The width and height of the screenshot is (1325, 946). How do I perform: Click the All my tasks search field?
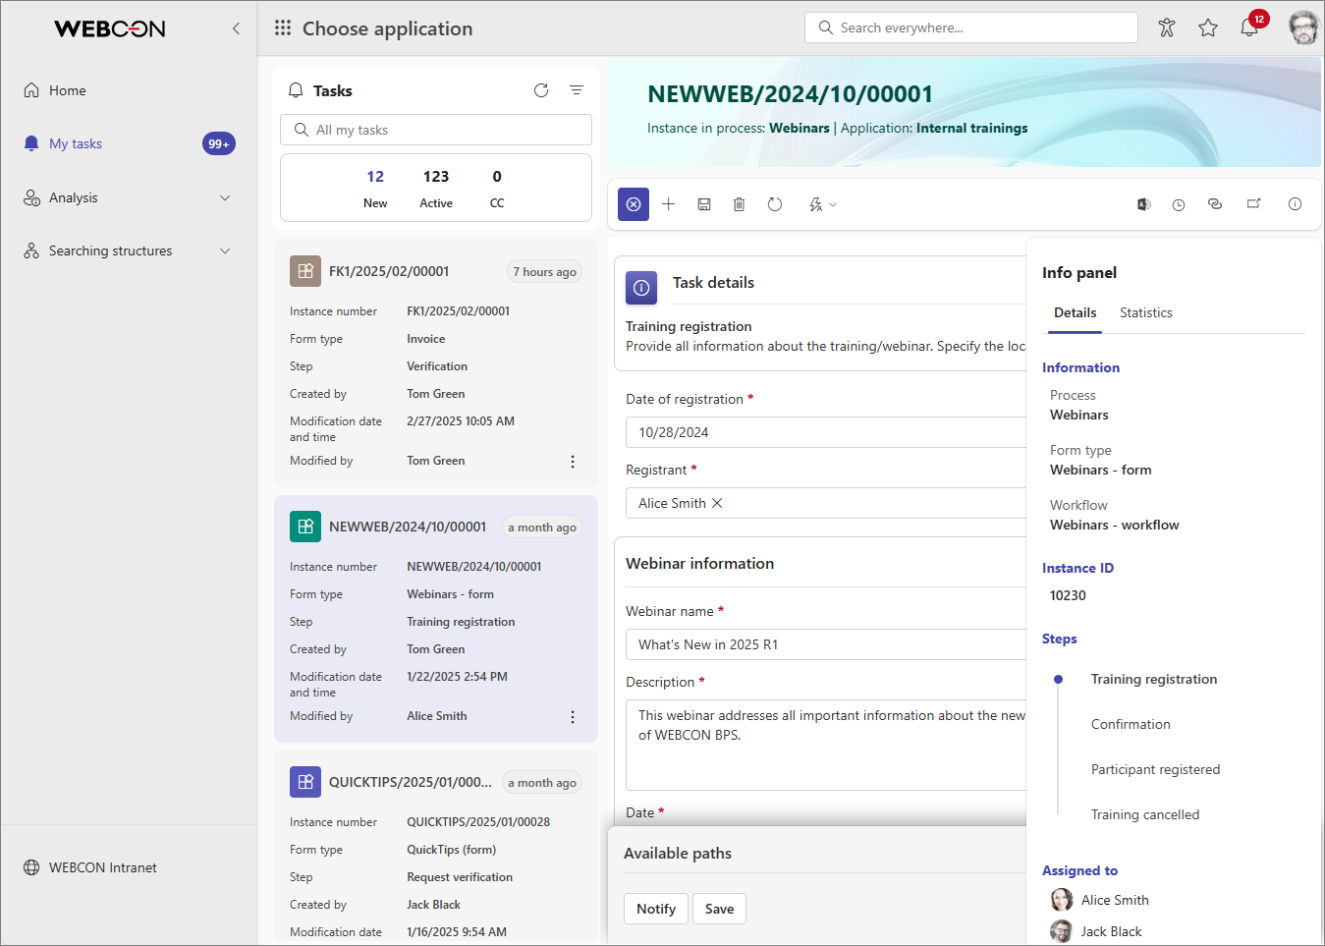(x=436, y=130)
